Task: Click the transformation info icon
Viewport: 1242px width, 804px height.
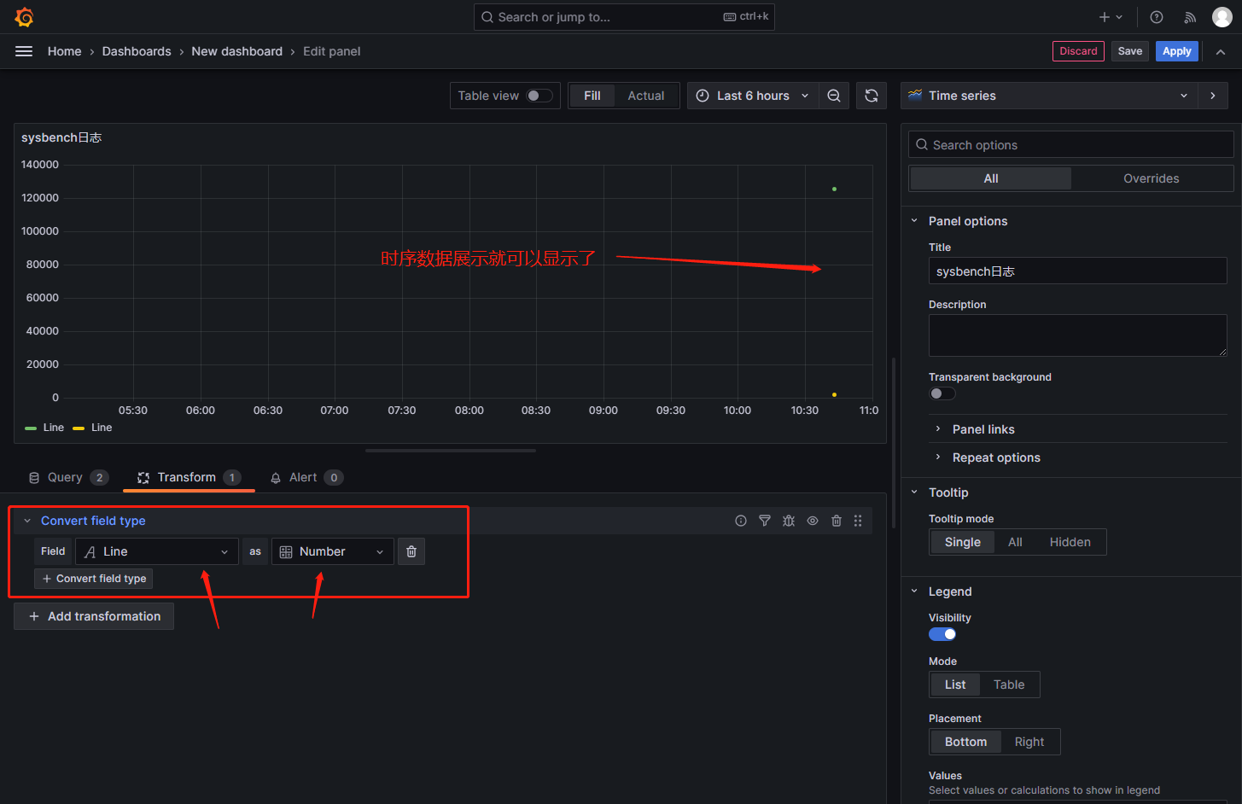Action: 741,521
